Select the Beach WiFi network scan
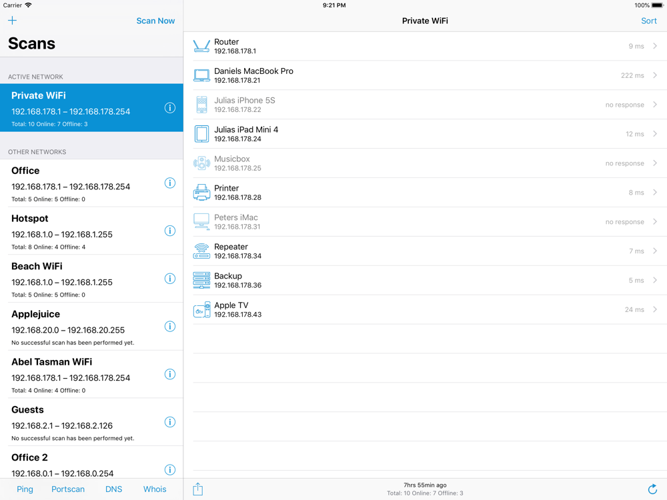 pos(91,279)
